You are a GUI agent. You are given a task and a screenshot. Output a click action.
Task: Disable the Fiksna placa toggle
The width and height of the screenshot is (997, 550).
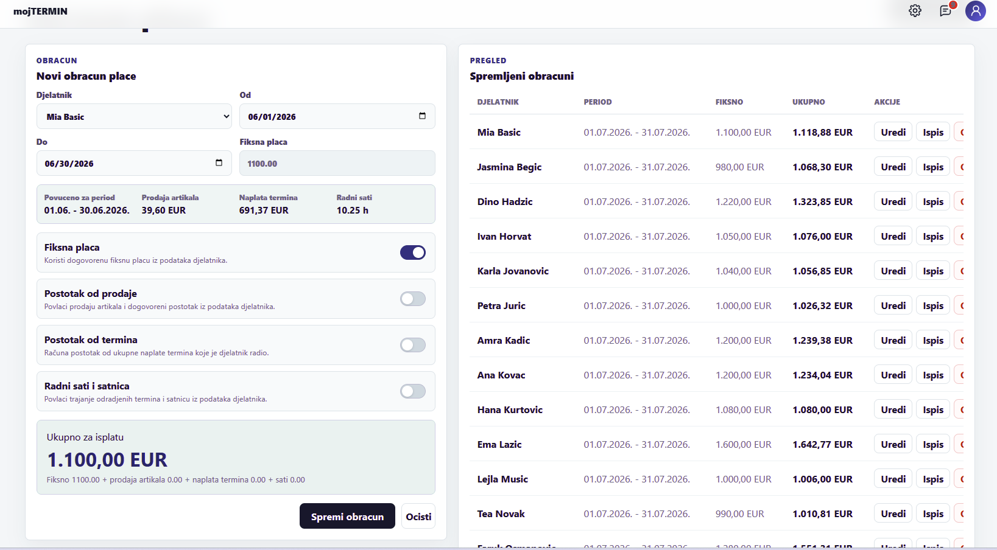tap(413, 252)
